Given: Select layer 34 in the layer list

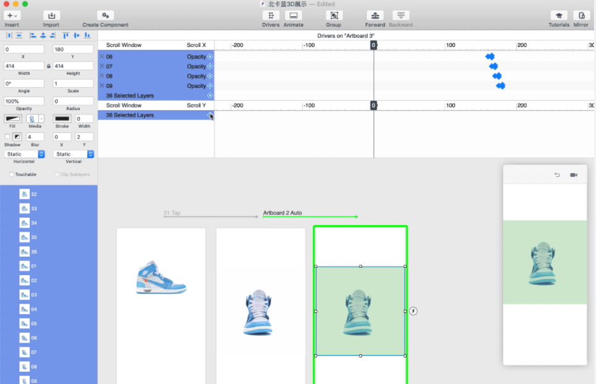Looking at the screenshot, I should tap(33, 223).
